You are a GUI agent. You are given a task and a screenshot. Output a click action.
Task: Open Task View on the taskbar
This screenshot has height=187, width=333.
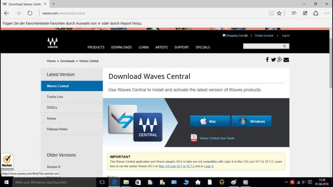[x=102, y=182]
